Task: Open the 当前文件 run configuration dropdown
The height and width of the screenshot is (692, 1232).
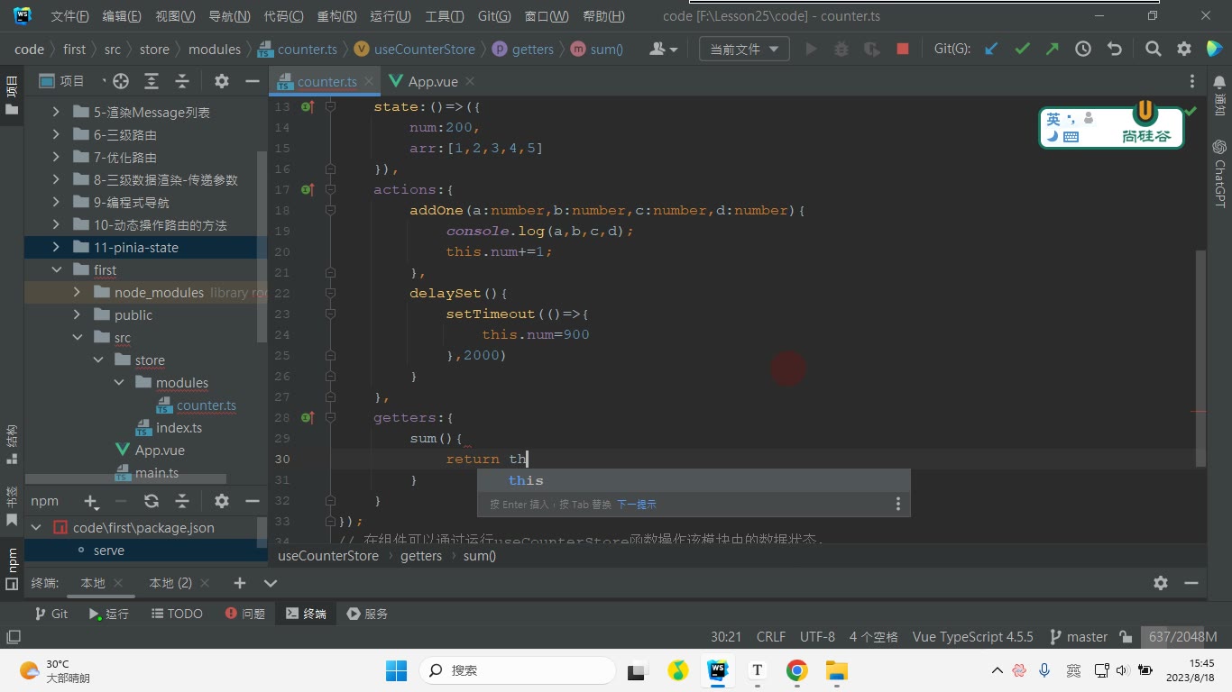Action: coord(744,50)
